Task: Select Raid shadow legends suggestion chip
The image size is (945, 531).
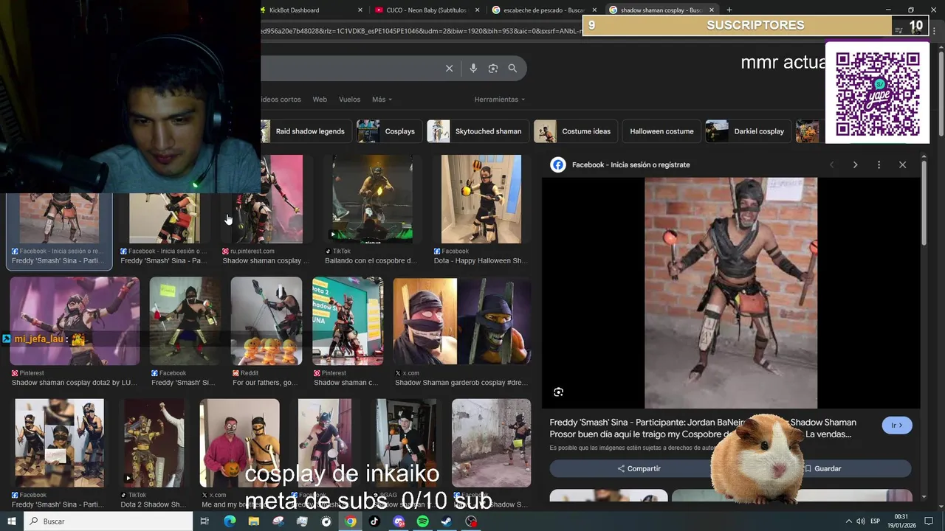Action: (x=306, y=131)
